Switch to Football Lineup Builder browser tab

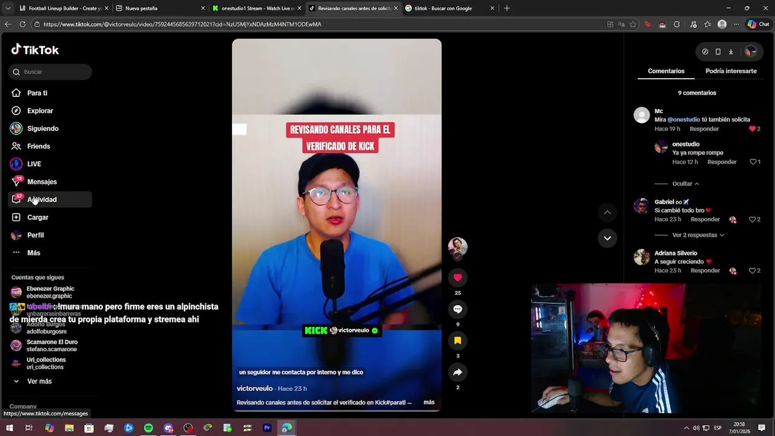tap(63, 8)
